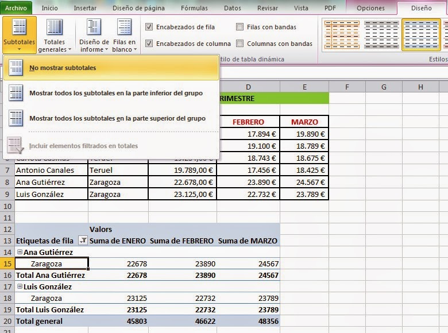The width and height of the screenshot is (448, 333).
Task: Switch to the Datos tab
Action: click(x=232, y=8)
